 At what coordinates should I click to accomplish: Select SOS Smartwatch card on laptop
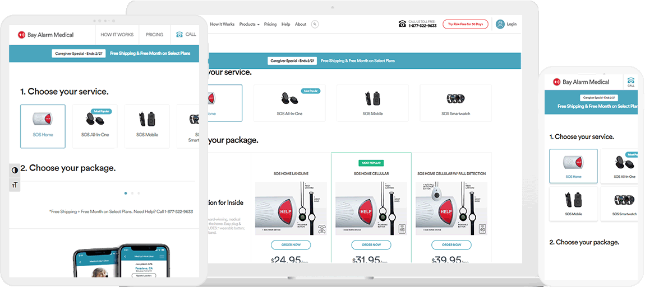point(456,103)
